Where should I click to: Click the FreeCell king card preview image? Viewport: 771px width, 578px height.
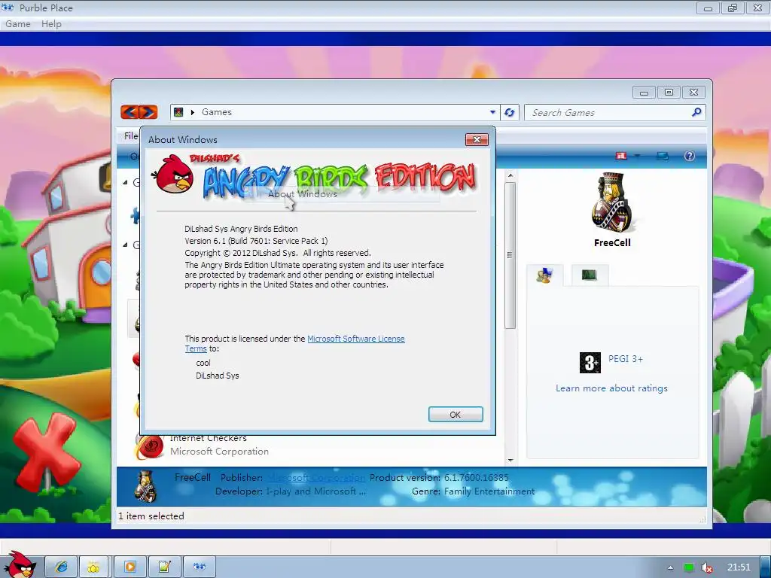coord(611,202)
